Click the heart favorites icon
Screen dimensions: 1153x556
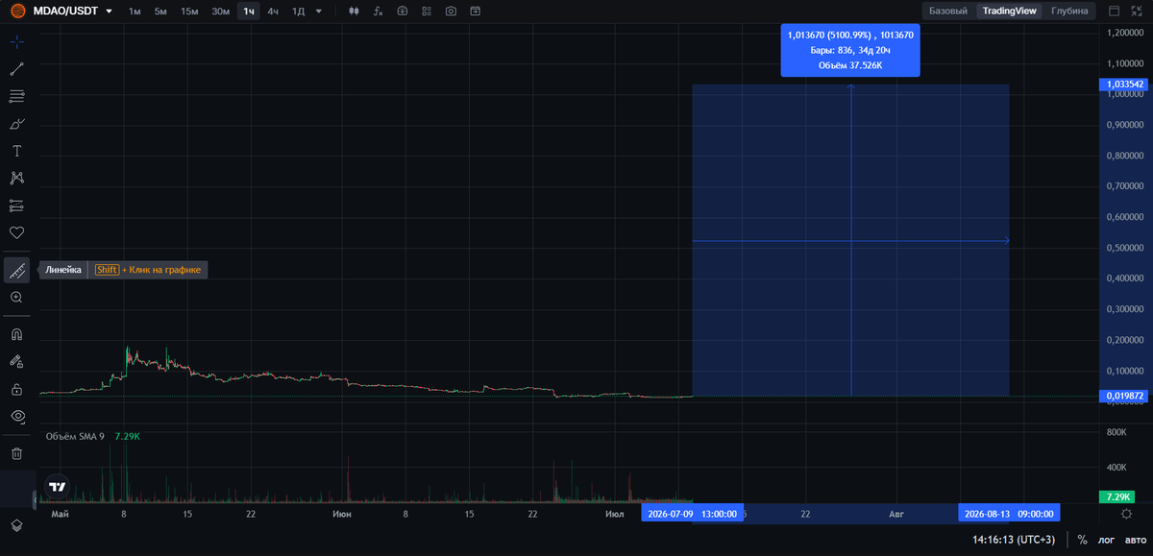(16, 232)
